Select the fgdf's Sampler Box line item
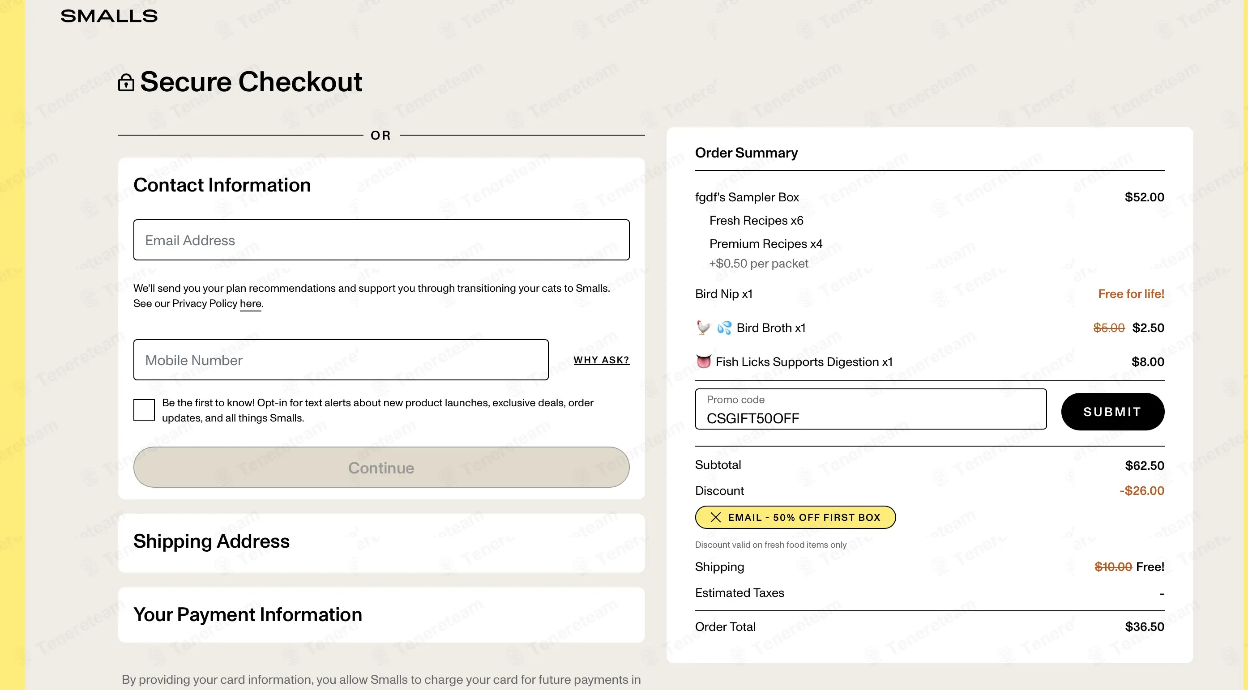Image resolution: width=1248 pixels, height=690 pixels. pos(747,197)
